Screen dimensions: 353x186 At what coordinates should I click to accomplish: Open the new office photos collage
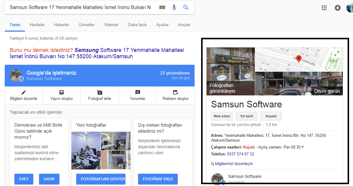(101, 151)
